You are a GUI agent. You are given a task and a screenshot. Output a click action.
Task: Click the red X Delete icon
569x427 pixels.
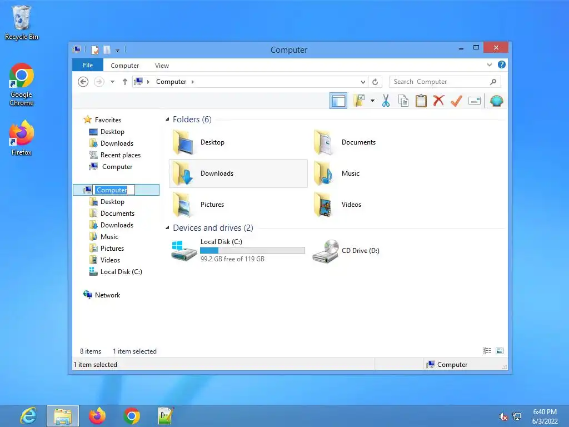pos(438,101)
